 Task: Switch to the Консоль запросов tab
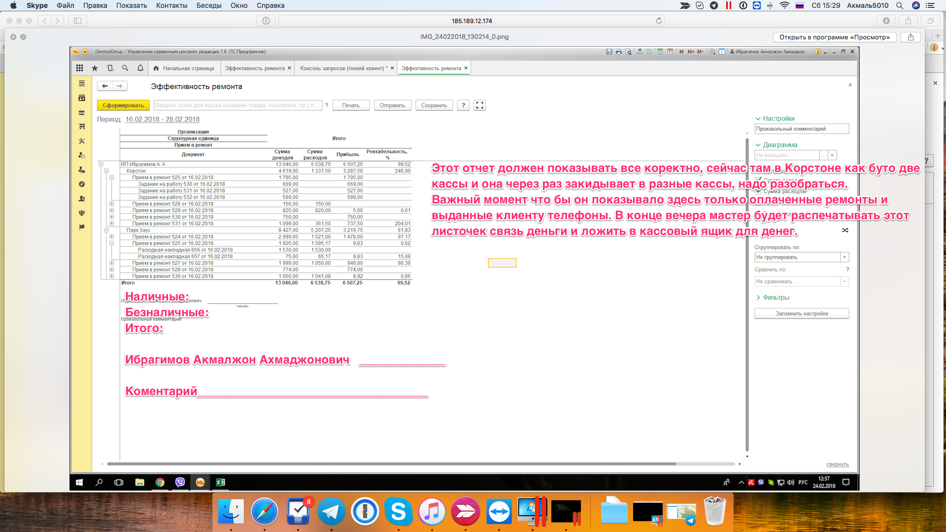point(343,68)
